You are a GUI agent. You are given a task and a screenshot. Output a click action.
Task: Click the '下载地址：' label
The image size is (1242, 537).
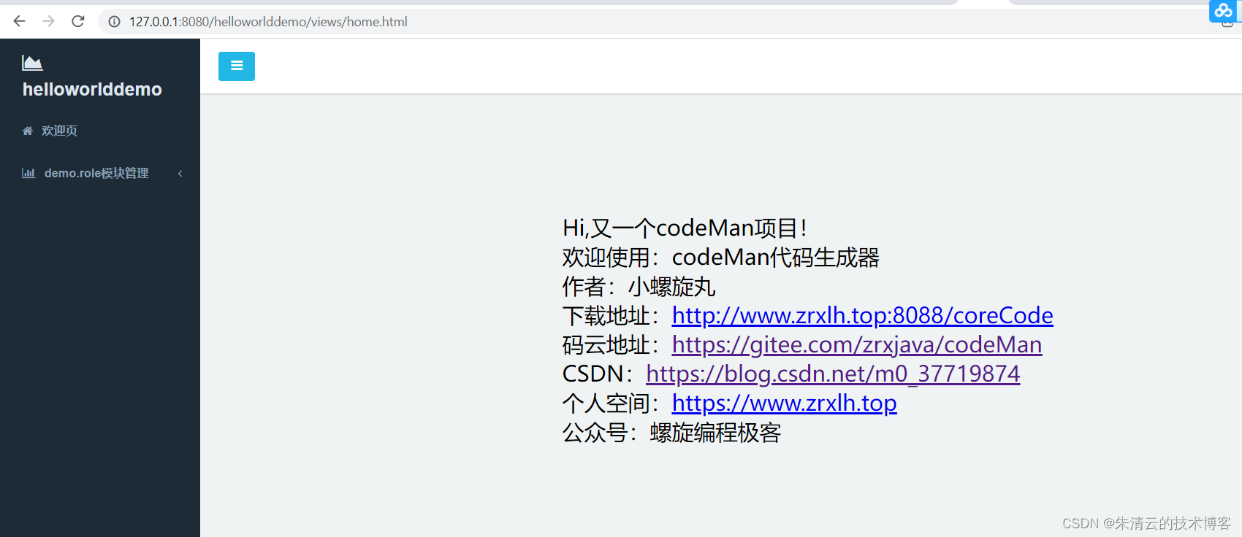(612, 316)
